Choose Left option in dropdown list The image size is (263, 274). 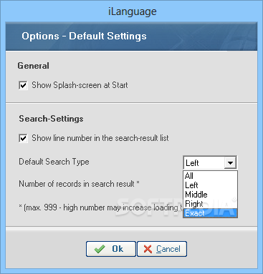coord(210,185)
